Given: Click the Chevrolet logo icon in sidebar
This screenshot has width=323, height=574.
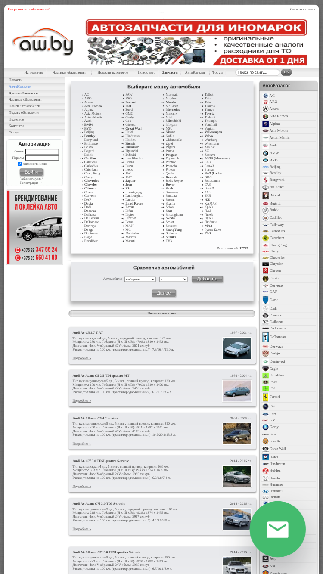Looking at the screenshot, I should (x=265, y=258).
